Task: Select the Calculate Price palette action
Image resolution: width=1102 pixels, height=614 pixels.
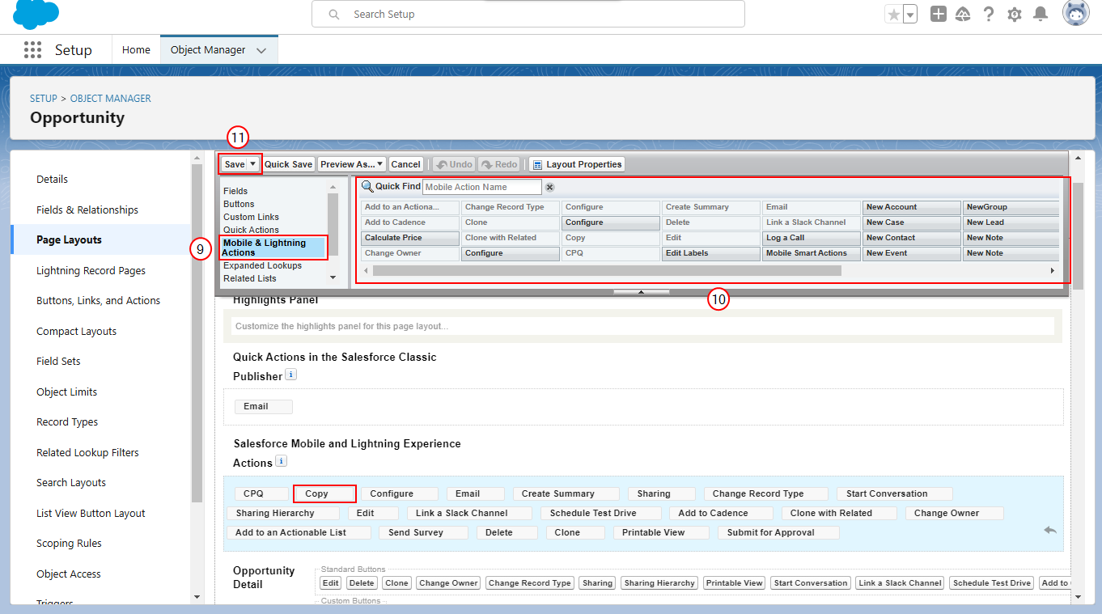Action: click(410, 238)
